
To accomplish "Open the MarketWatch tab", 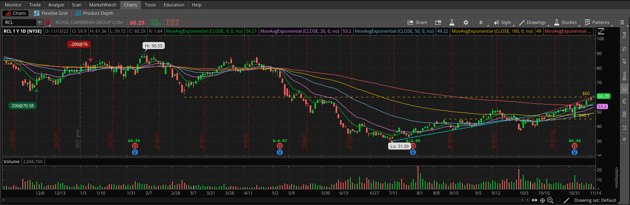I will [102, 4].
